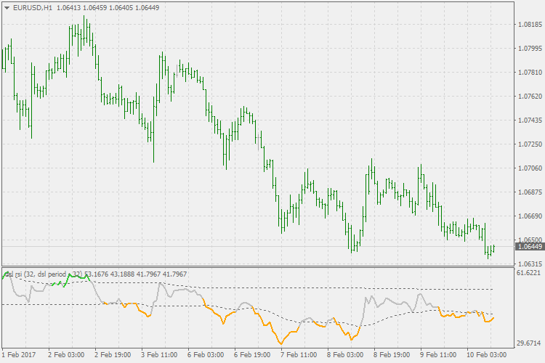Click the 8 Feb 03:00 time label
The height and width of the screenshot is (363, 545).
tap(345, 355)
